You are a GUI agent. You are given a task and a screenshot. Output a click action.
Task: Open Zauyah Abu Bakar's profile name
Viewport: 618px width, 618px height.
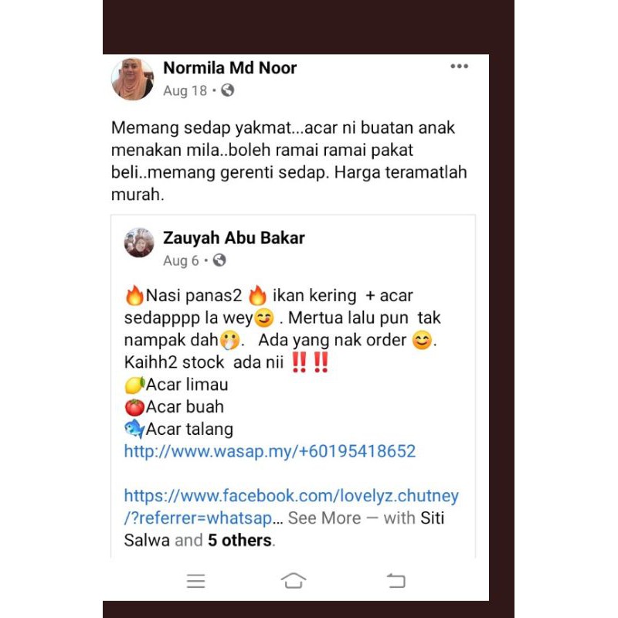(x=234, y=238)
